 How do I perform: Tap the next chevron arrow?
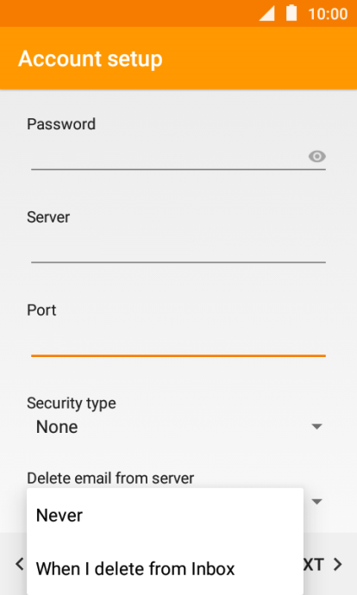338,564
